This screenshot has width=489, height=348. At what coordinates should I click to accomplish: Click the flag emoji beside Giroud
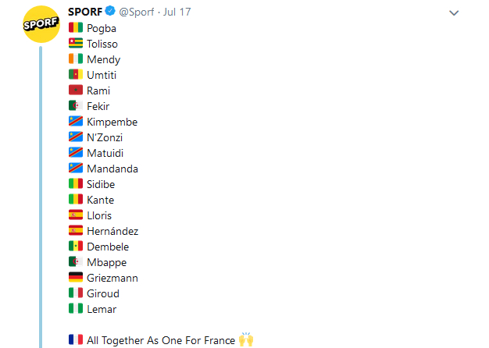(x=76, y=293)
